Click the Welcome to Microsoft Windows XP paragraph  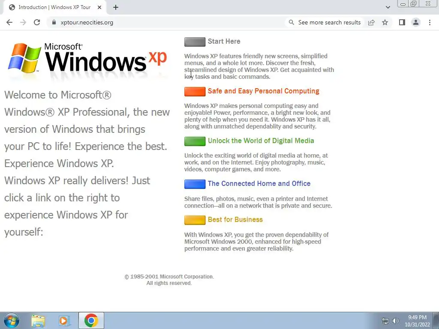pos(87,163)
